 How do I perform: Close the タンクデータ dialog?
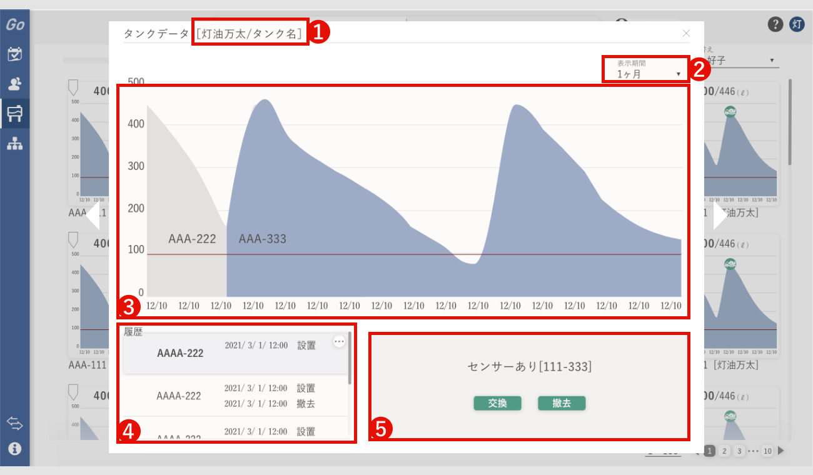pos(686,33)
